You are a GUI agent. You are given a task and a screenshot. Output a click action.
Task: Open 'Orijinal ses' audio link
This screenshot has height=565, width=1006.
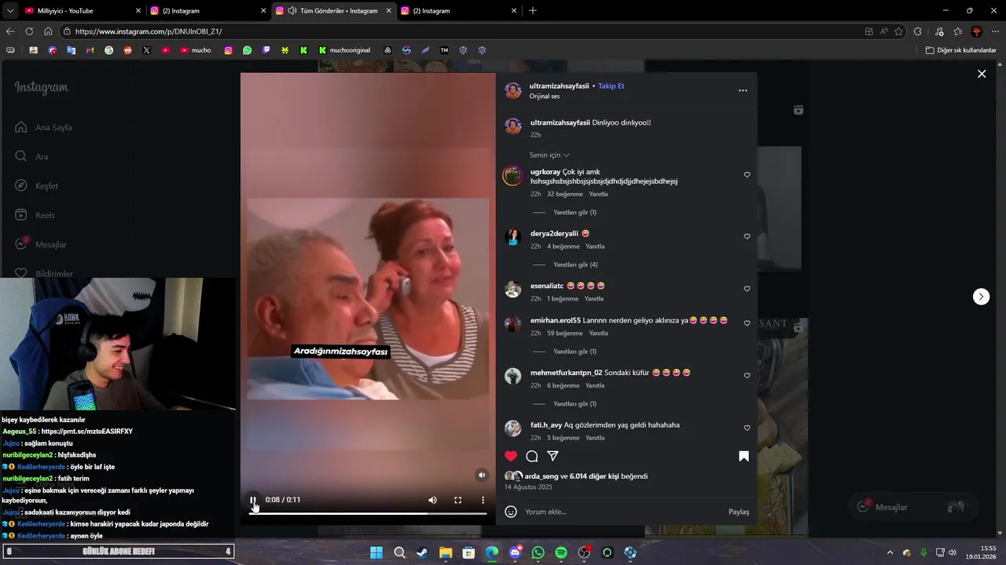click(x=545, y=97)
